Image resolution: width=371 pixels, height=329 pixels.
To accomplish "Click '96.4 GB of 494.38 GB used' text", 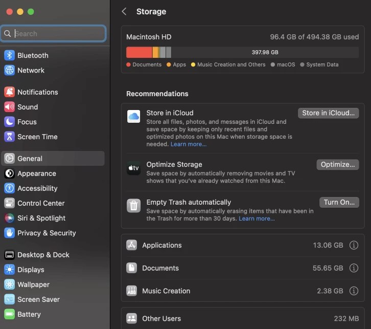I will (x=314, y=37).
